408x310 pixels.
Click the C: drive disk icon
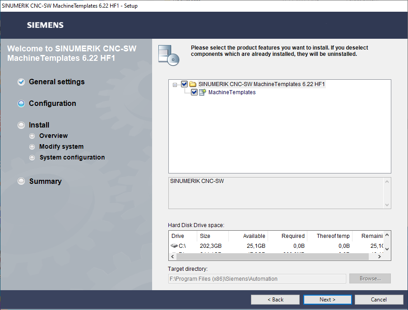click(x=174, y=246)
